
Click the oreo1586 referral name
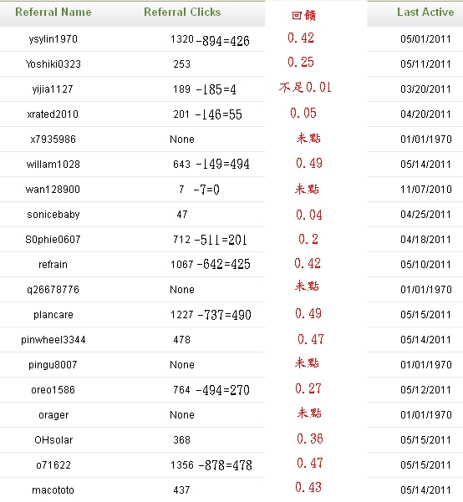53,390
